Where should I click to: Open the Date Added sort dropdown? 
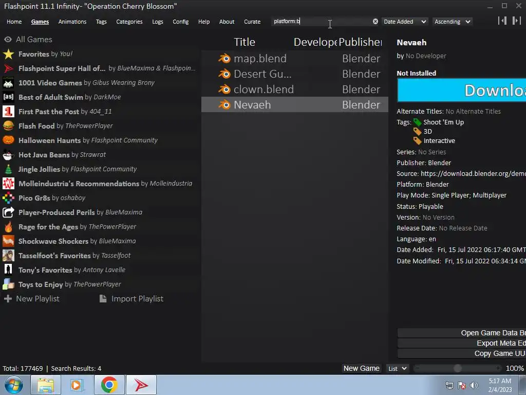point(405,22)
